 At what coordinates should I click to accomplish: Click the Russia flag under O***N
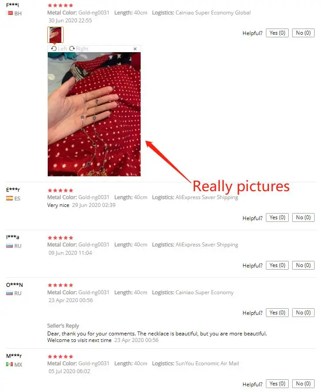click(10, 293)
